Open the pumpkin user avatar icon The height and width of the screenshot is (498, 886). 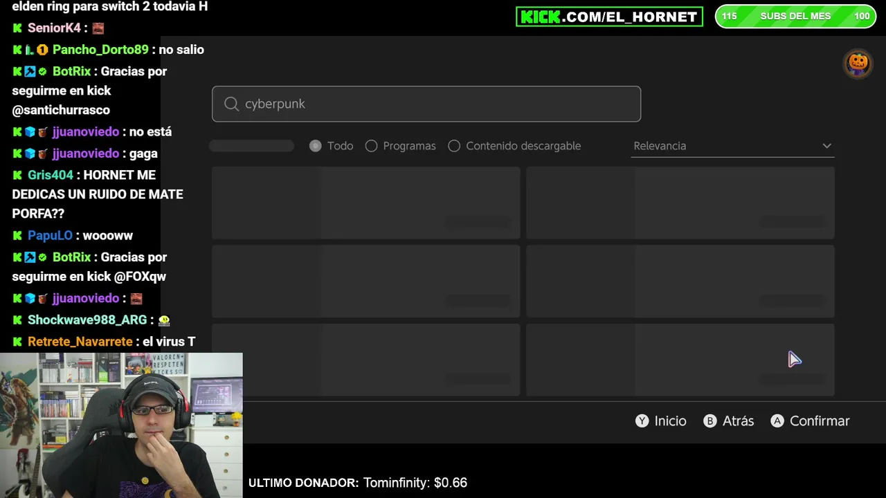coord(858,64)
